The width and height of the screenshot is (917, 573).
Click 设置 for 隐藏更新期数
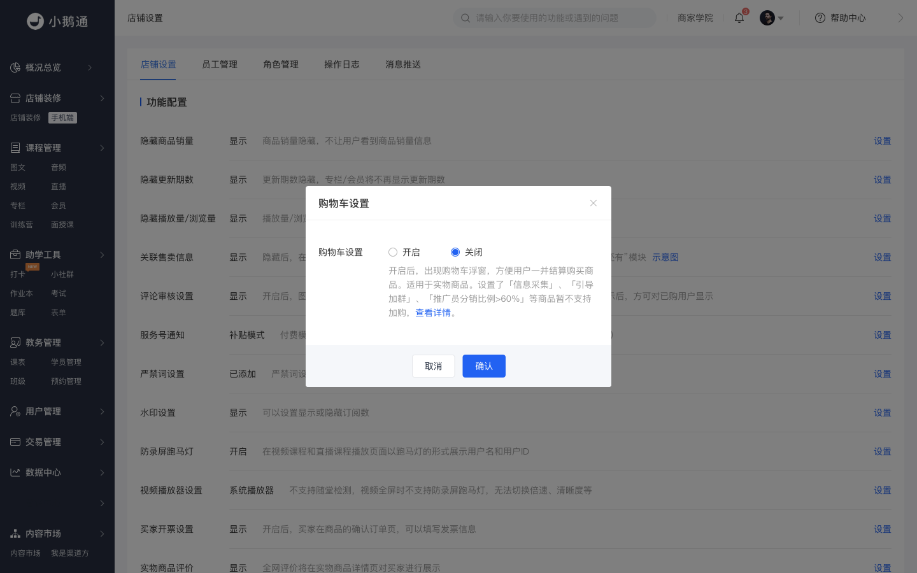(882, 180)
